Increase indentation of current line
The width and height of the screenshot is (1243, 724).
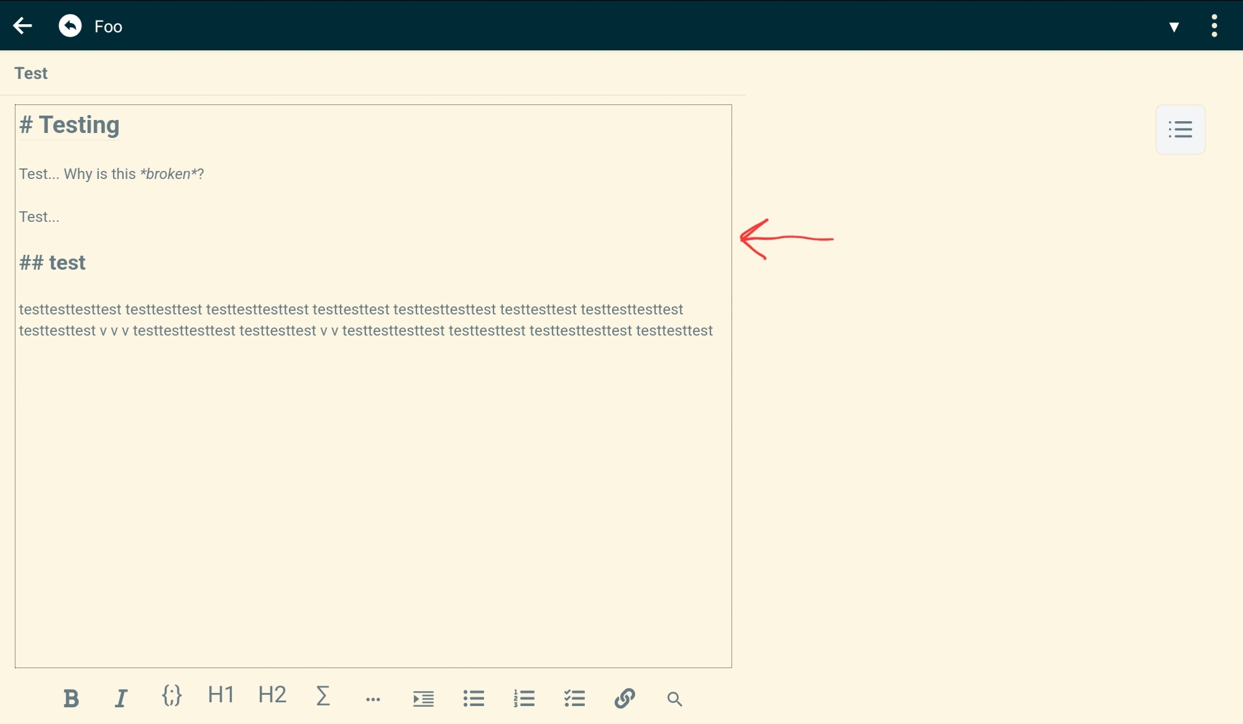423,698
